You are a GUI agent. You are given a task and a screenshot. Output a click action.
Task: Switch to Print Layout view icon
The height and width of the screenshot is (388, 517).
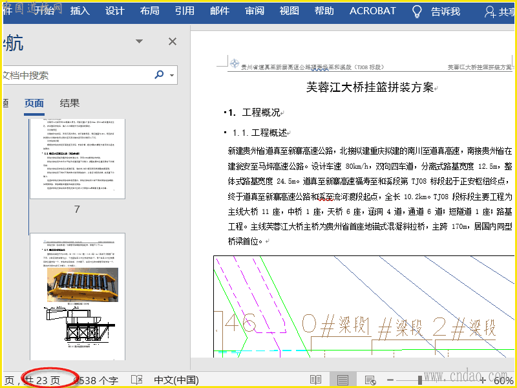pyautogui.click(x=343, y=380)
